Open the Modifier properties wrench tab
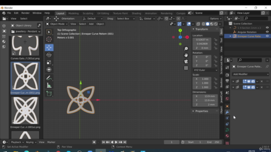Viewport: 271px width, 152px height. 227,112
